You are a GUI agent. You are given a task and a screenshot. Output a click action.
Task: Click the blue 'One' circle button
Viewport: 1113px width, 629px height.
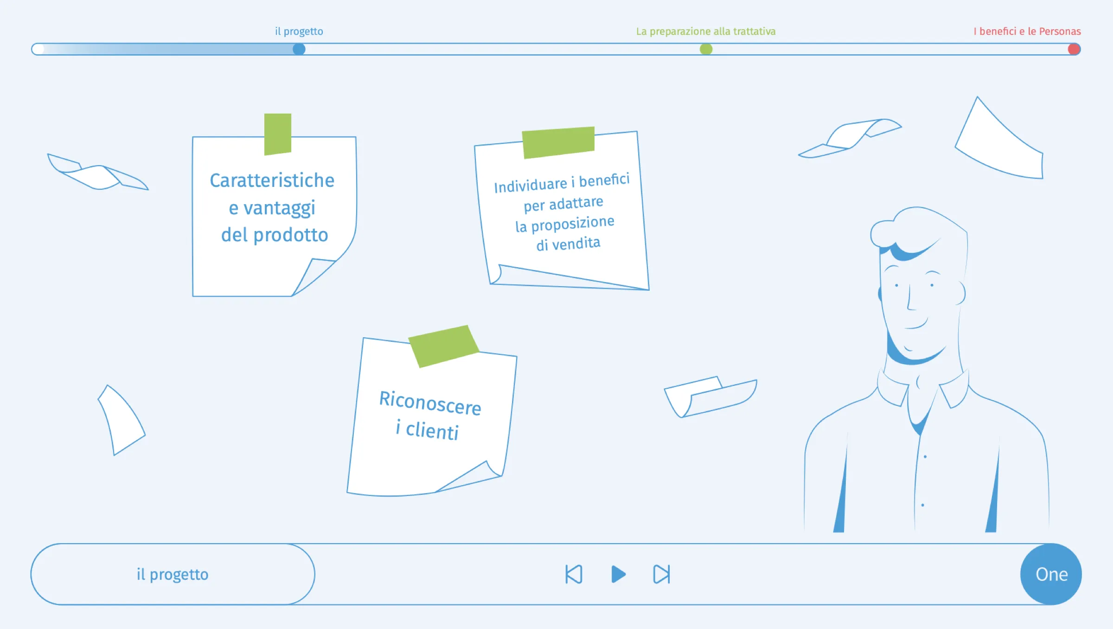(x=1051, y=574)
